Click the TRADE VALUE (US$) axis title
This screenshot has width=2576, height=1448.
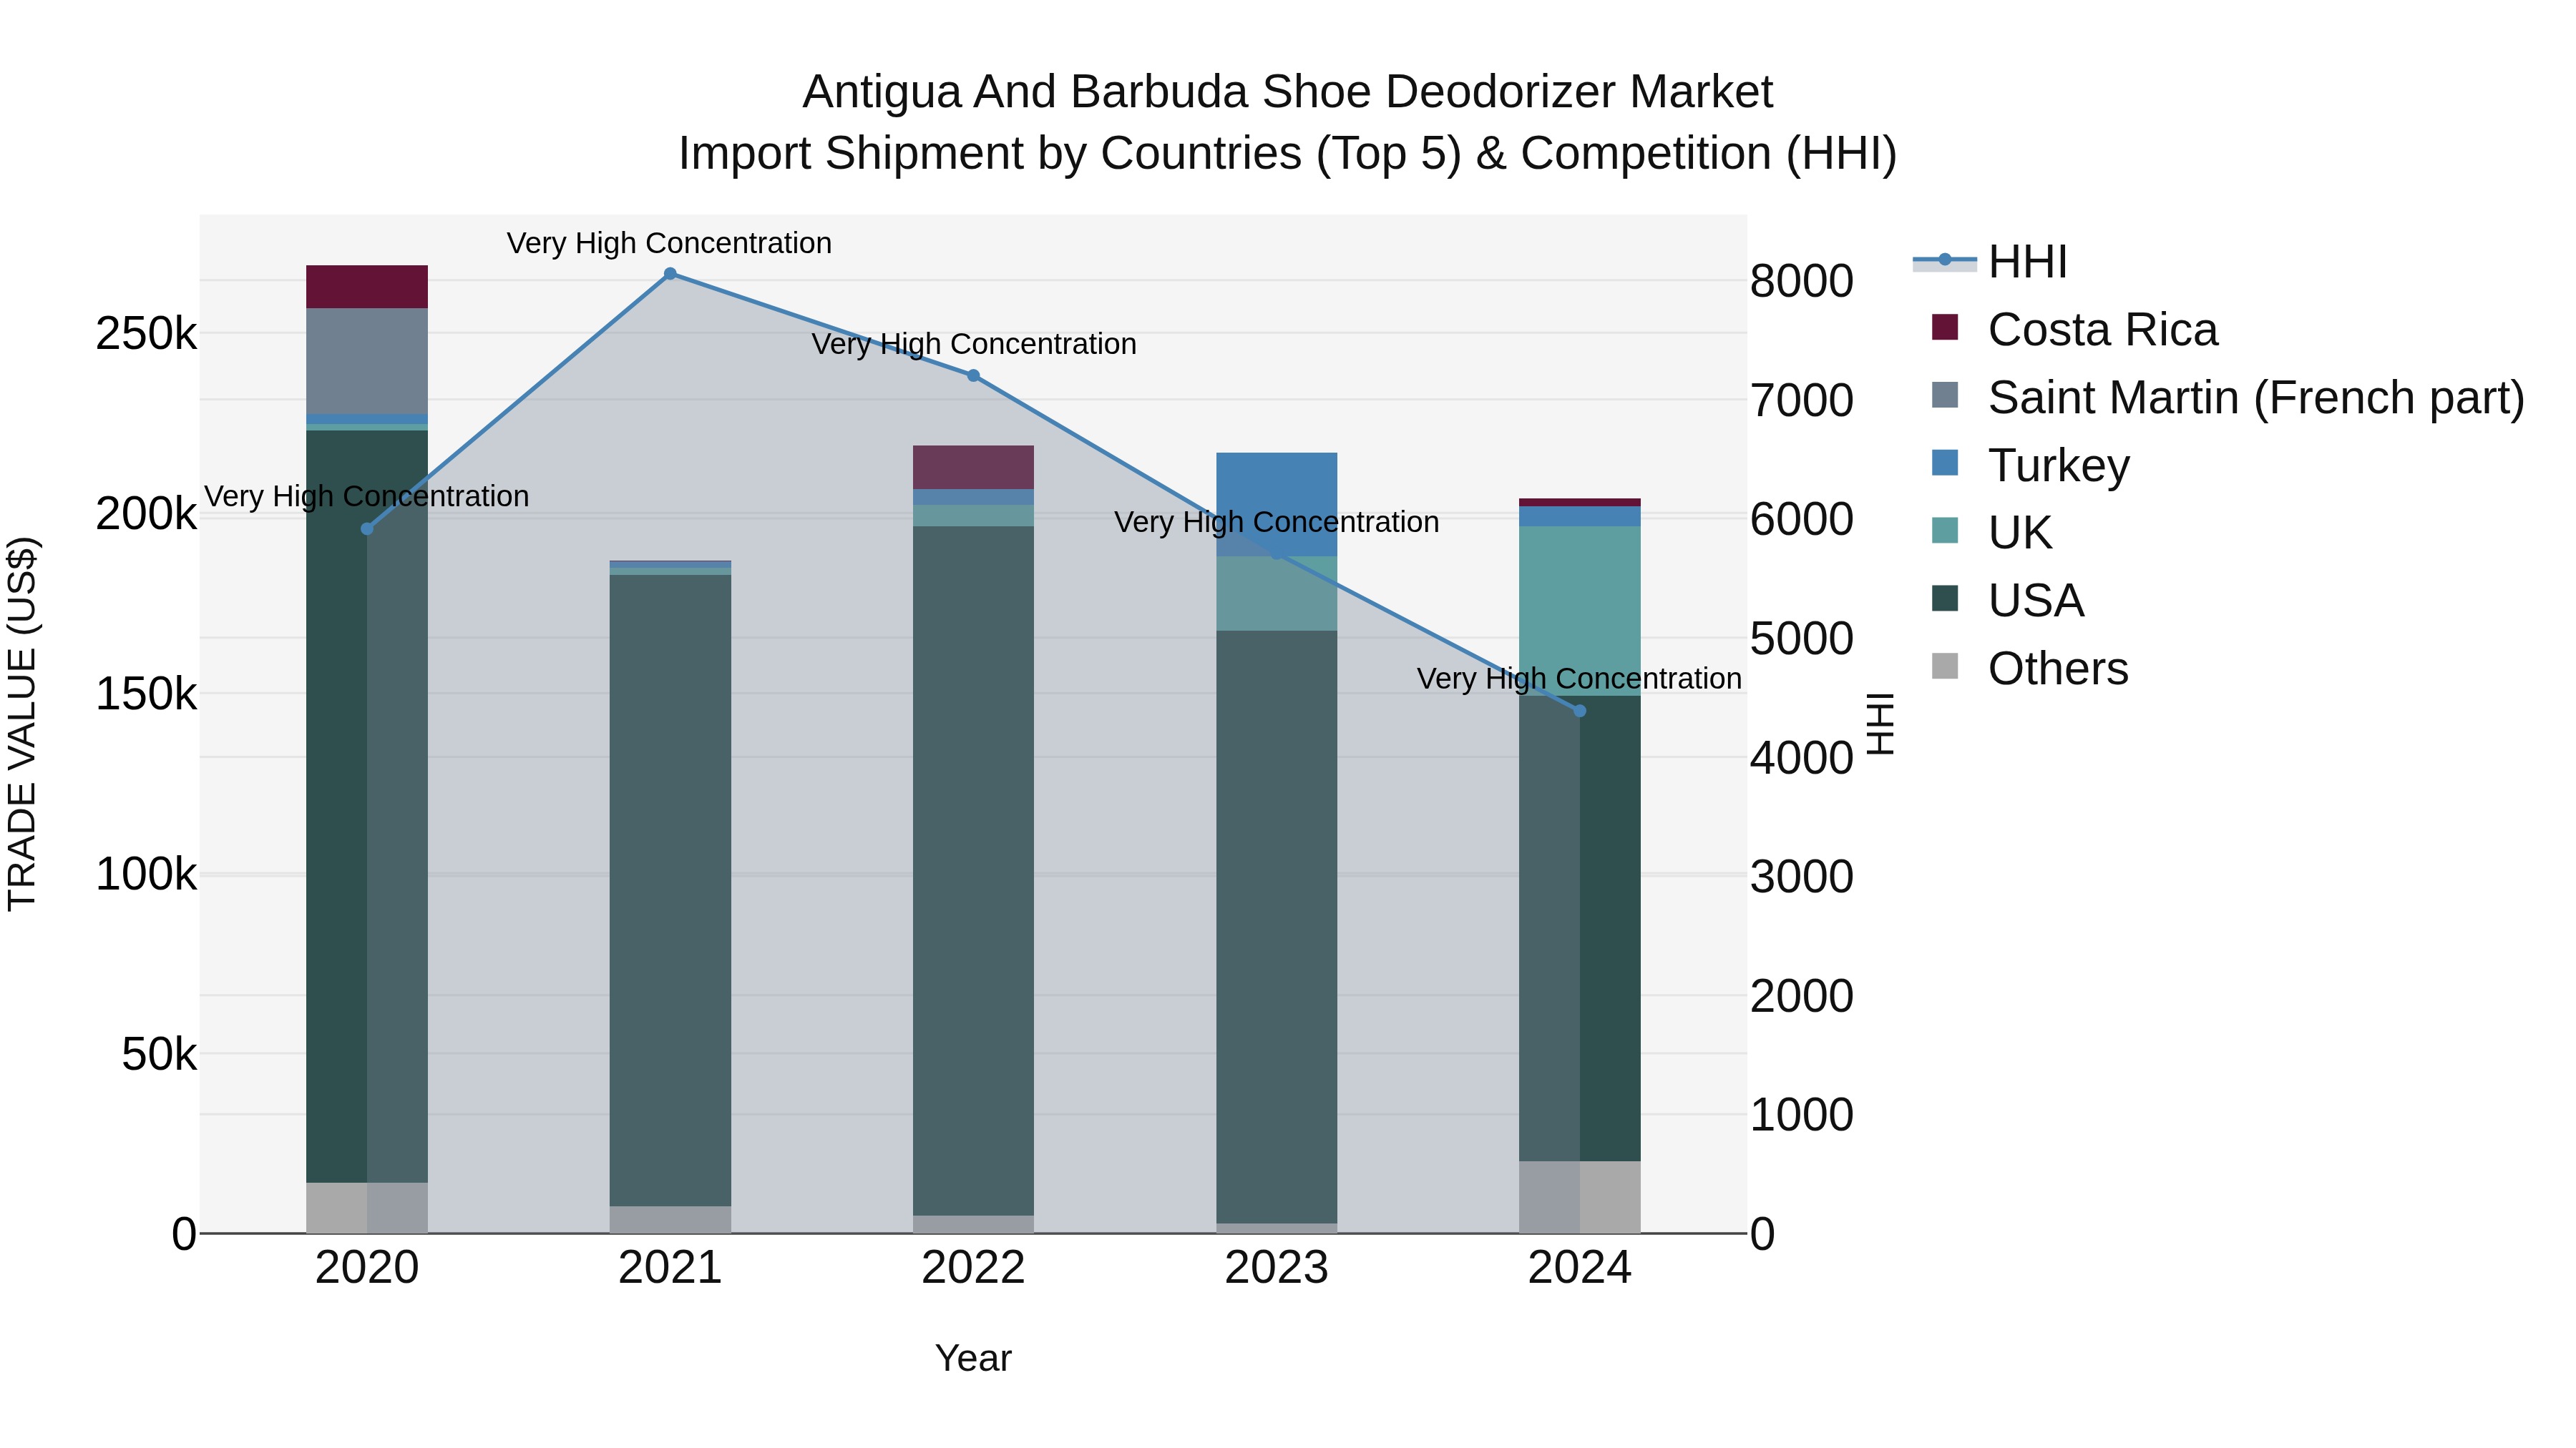22,724
